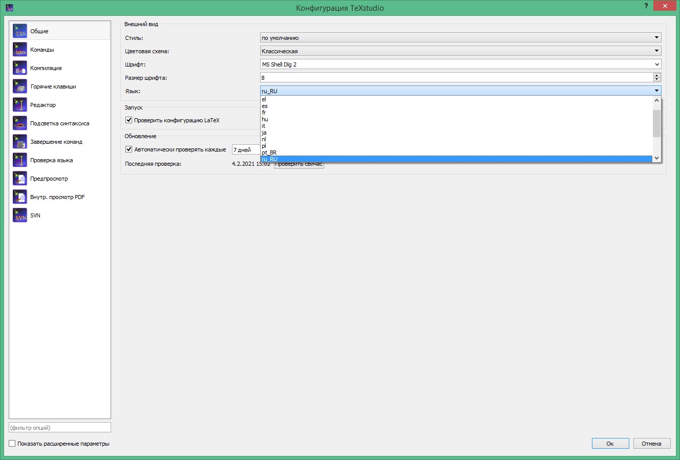The width and height of the screenshot is (680, 460).
Task: Select pt_BR in the language list
Action: click(456, 152)
